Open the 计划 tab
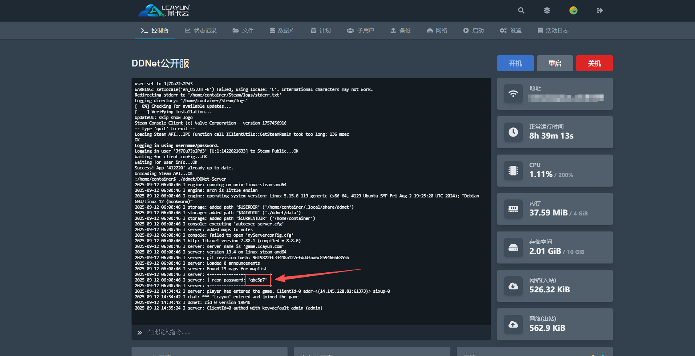 tap(321, 30)
